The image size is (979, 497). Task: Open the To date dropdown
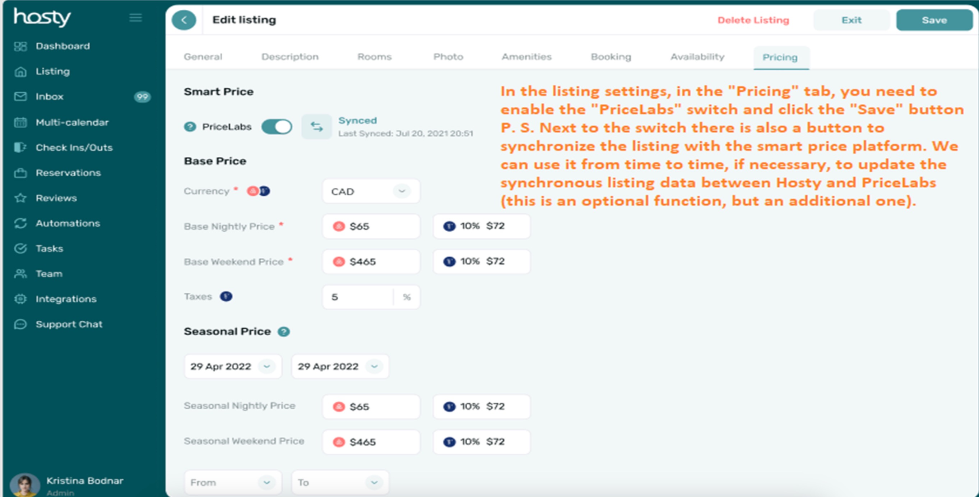340,483
